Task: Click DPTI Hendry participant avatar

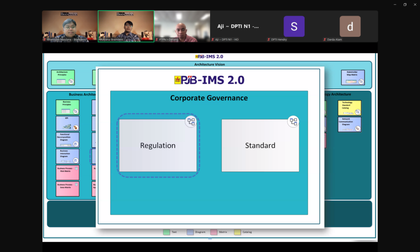Action: pos(294,26)
